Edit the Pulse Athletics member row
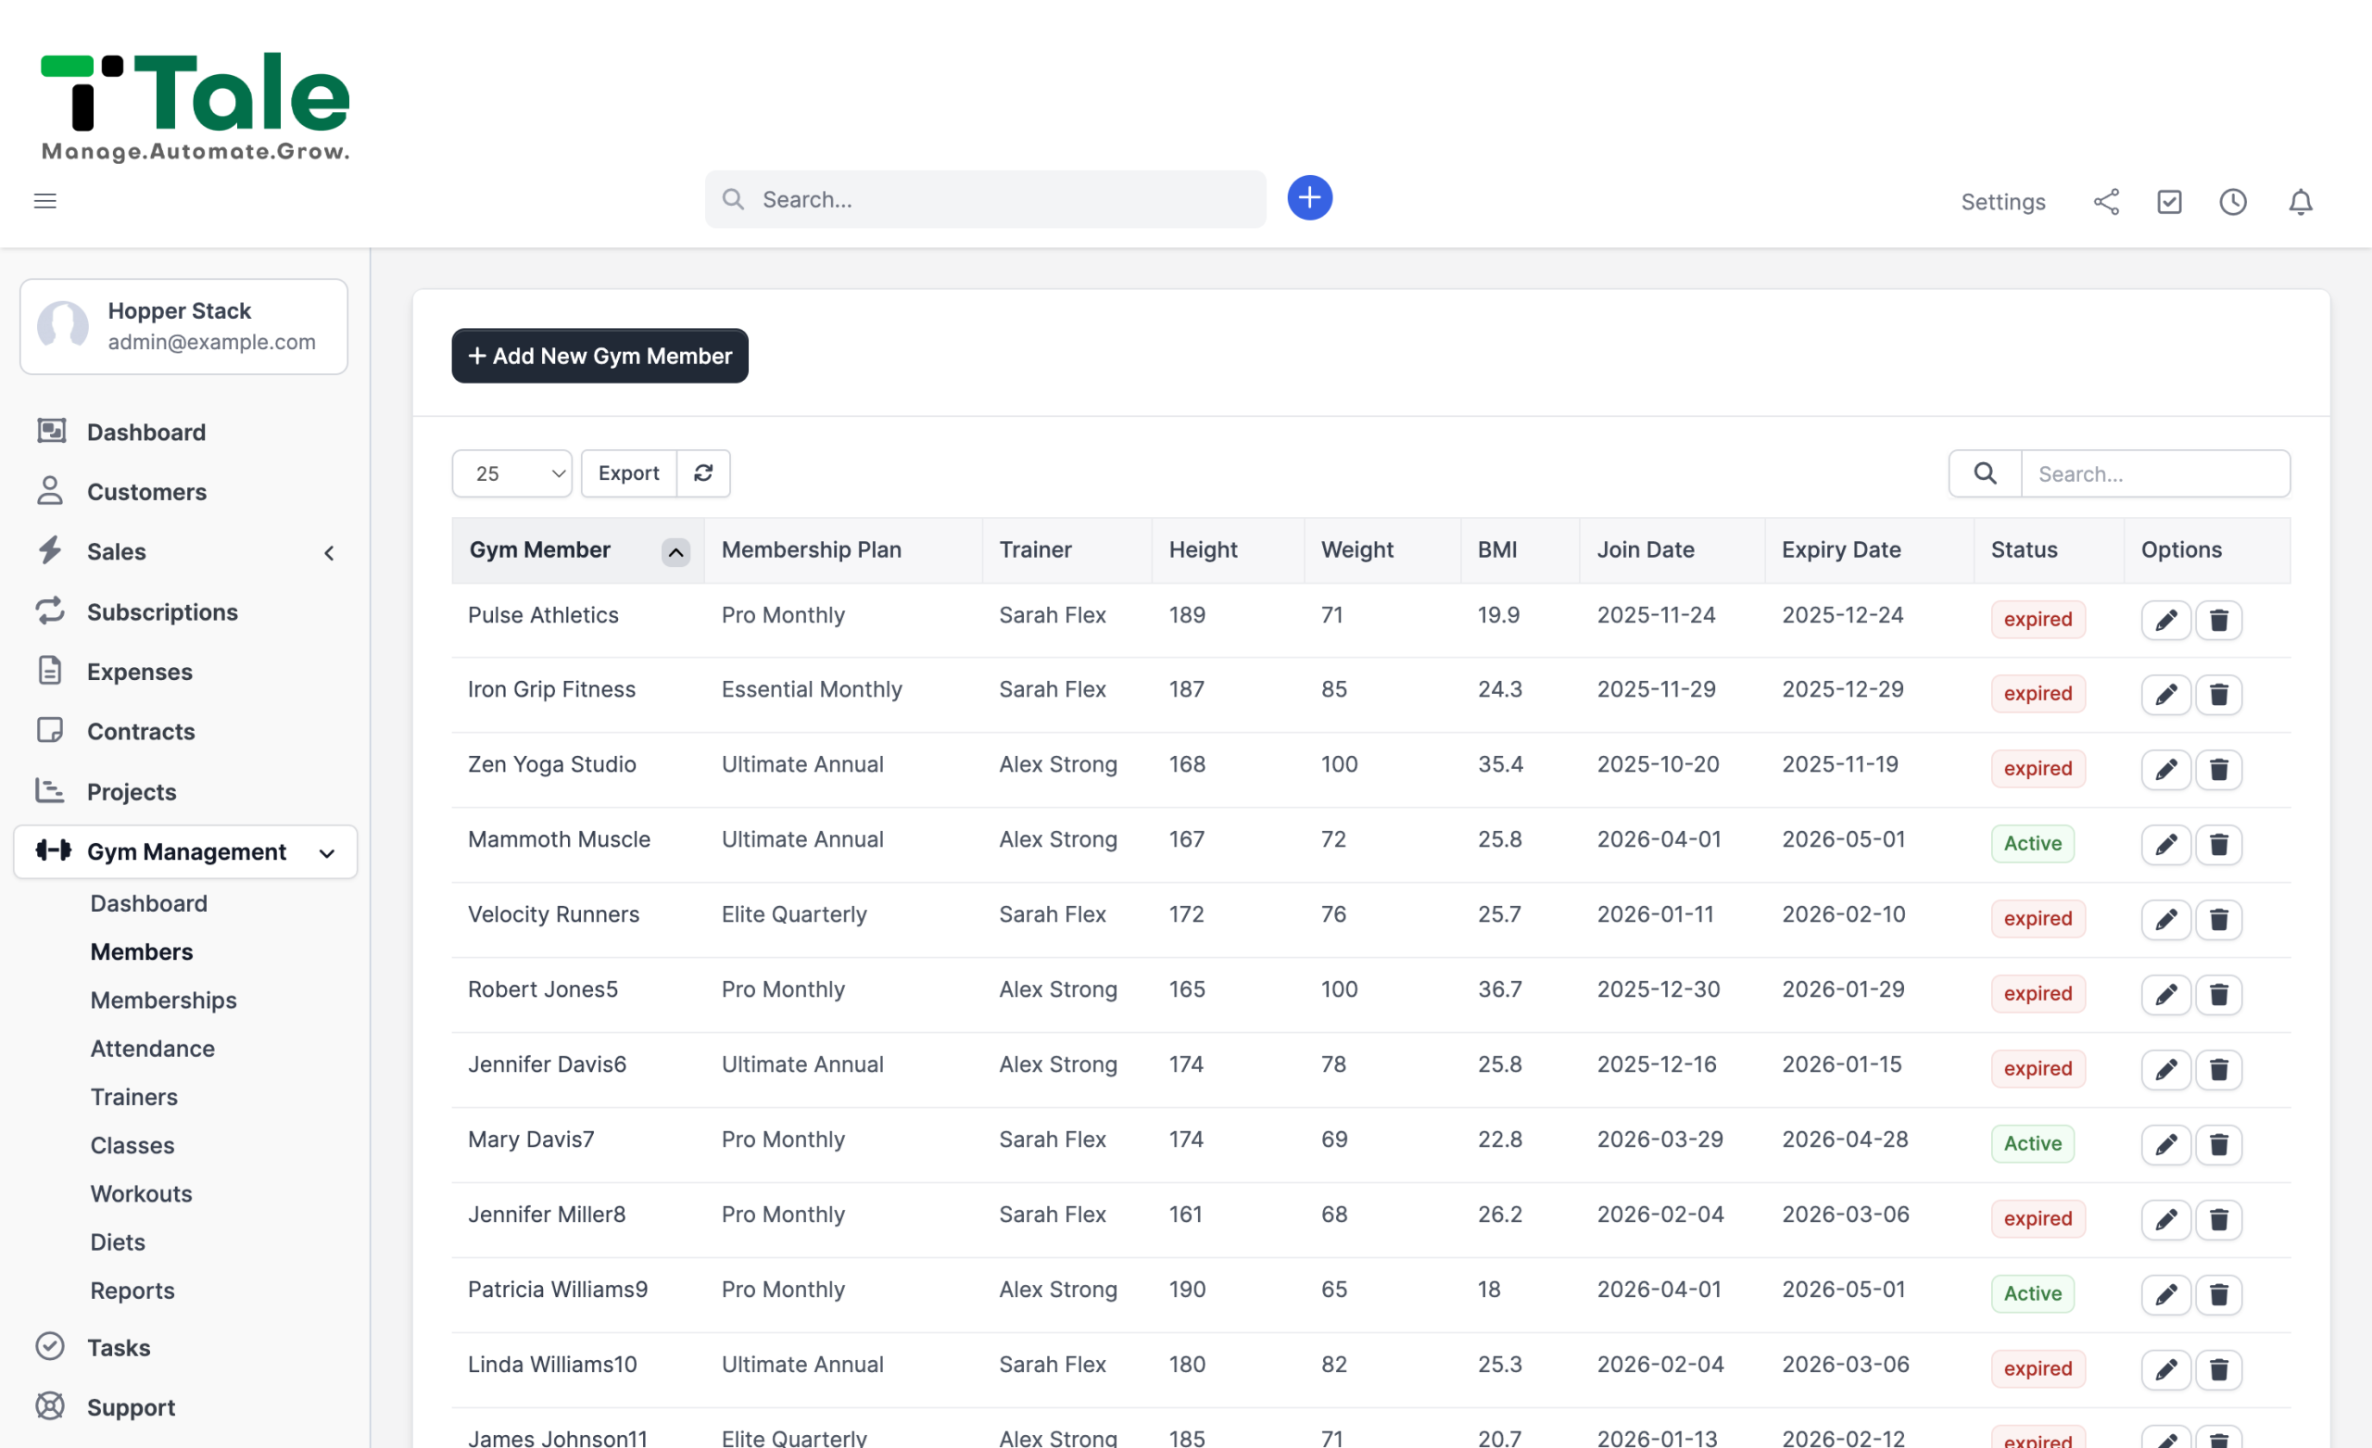This screenshot has height=1448, width=2372. click(2166, 619)
